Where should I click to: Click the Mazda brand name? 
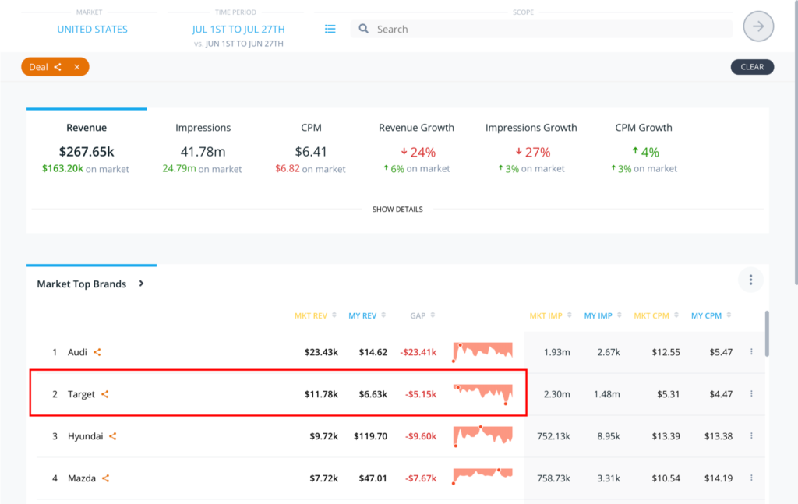[x=81, y=478]
